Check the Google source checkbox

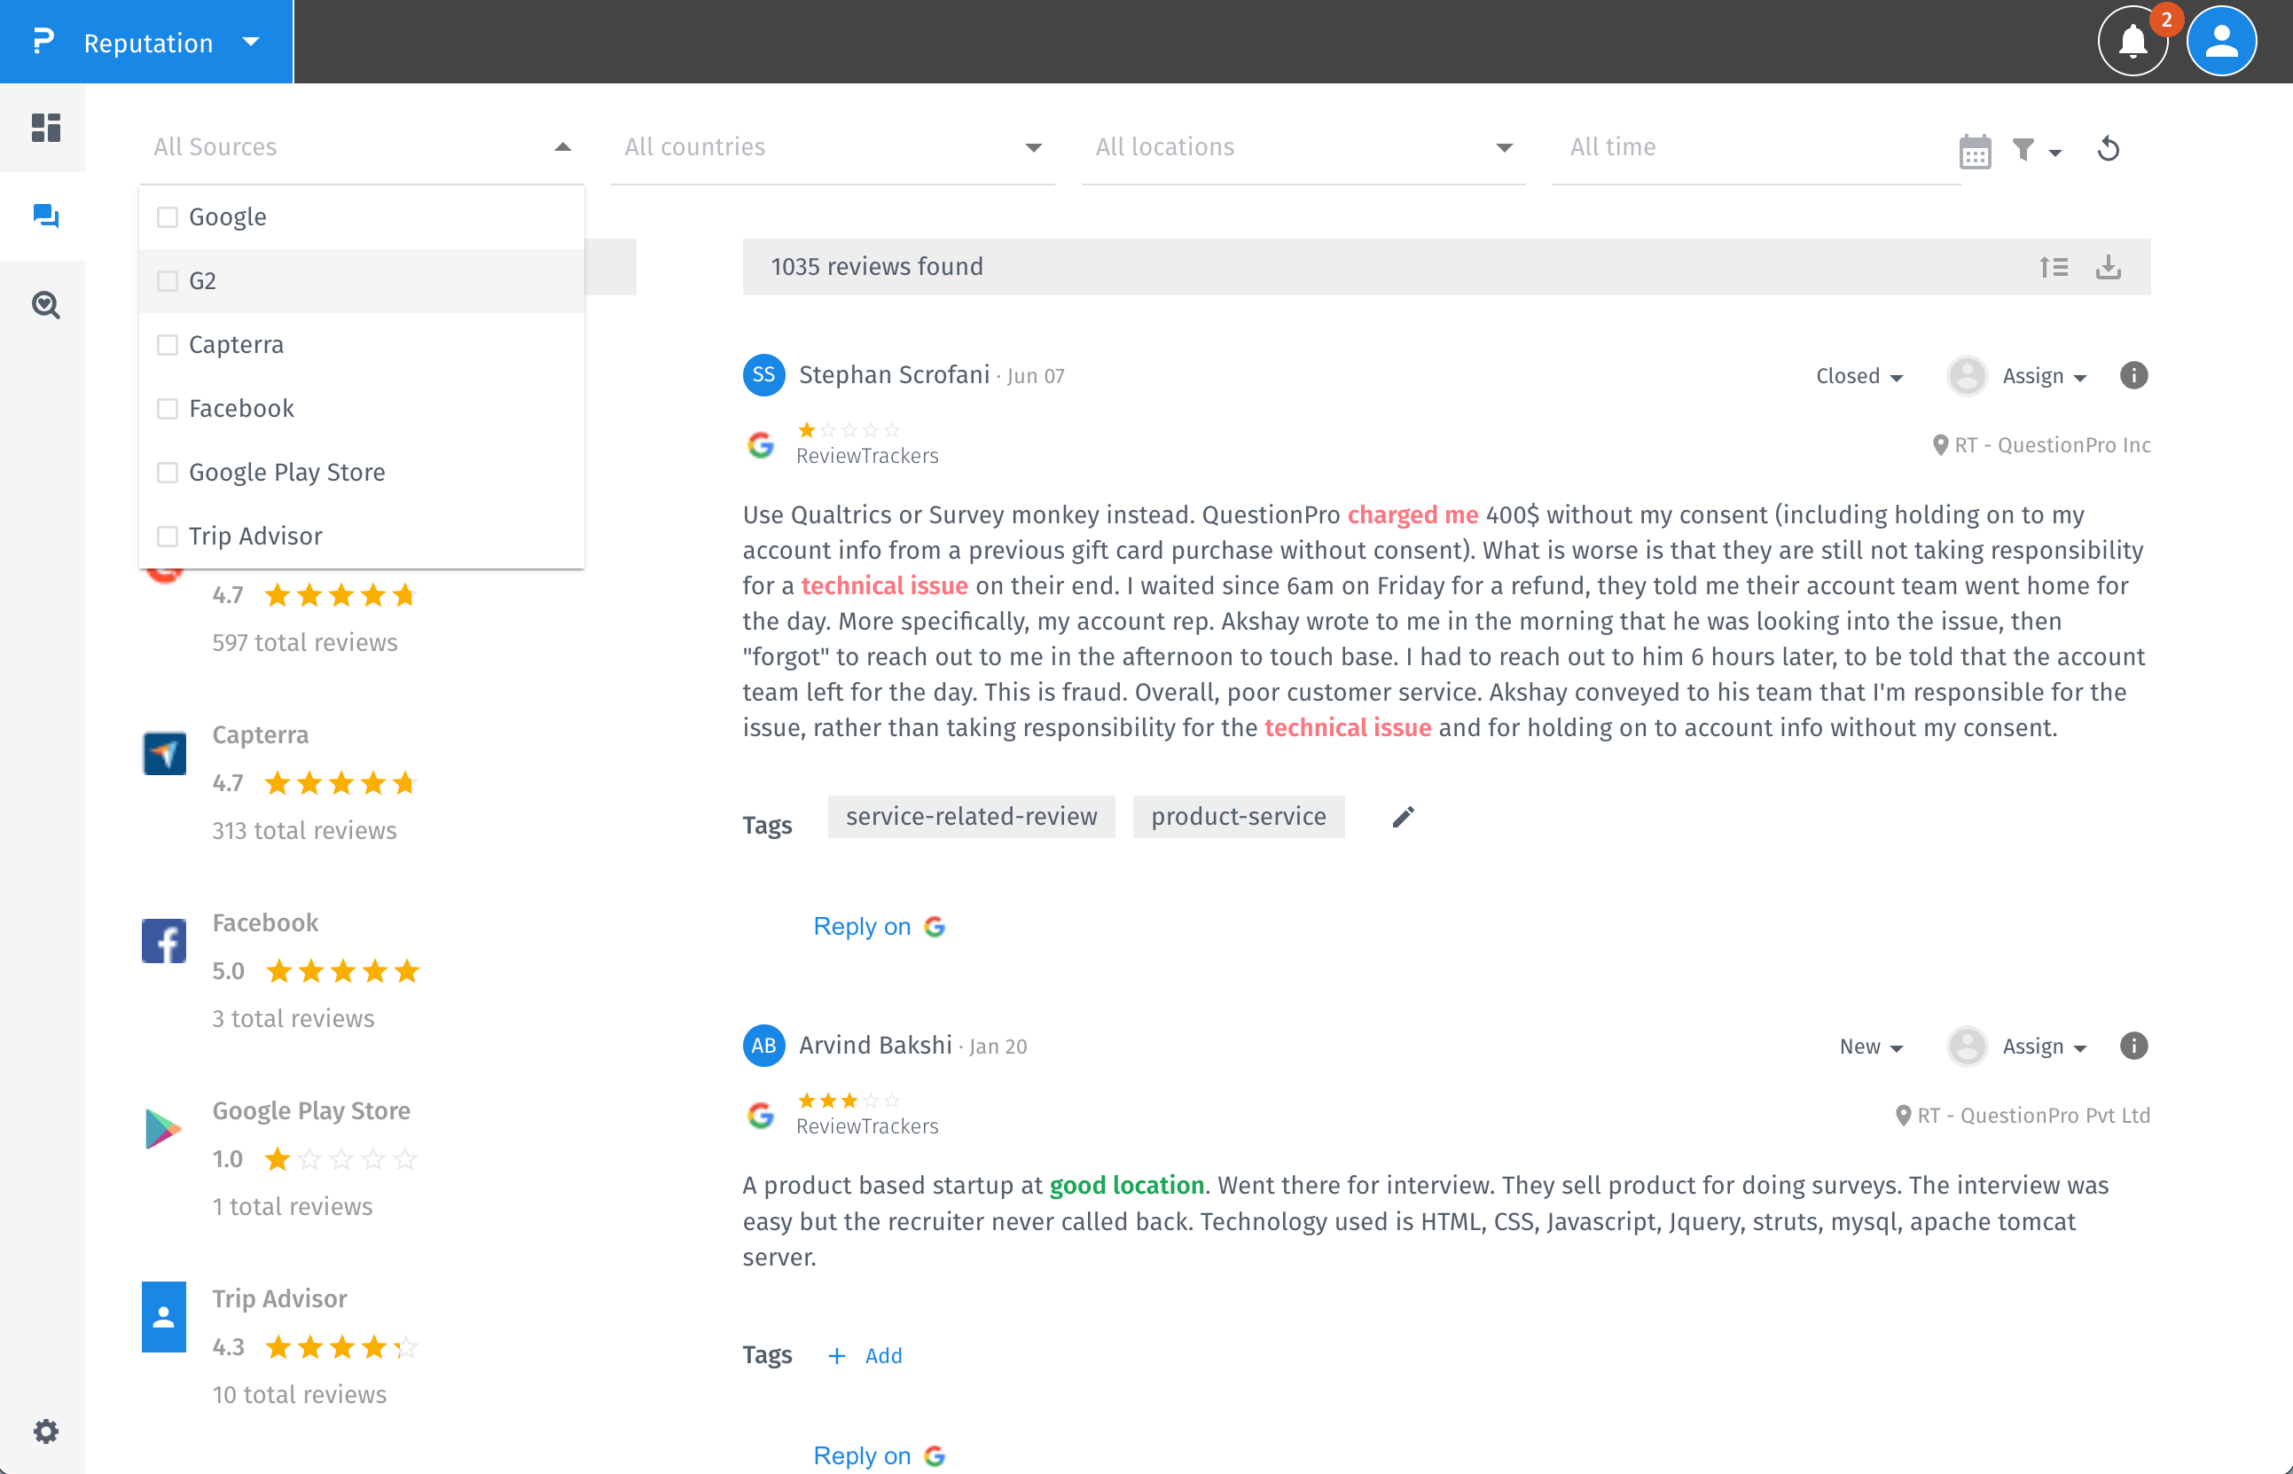(168, 217)
